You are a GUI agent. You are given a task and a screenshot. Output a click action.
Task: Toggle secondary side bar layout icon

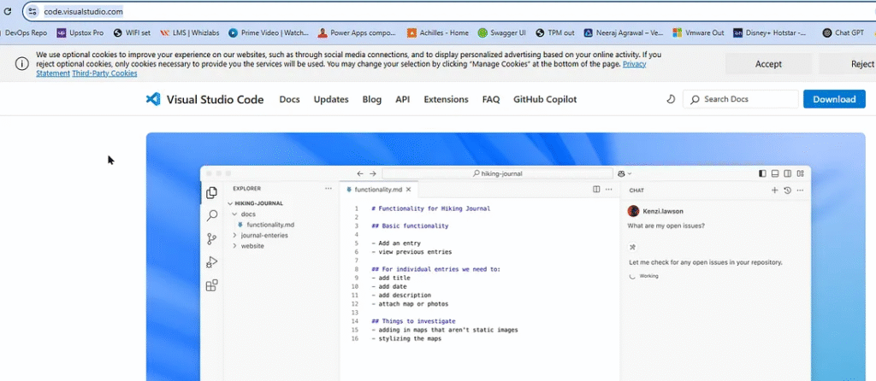(x=787, y=173)
